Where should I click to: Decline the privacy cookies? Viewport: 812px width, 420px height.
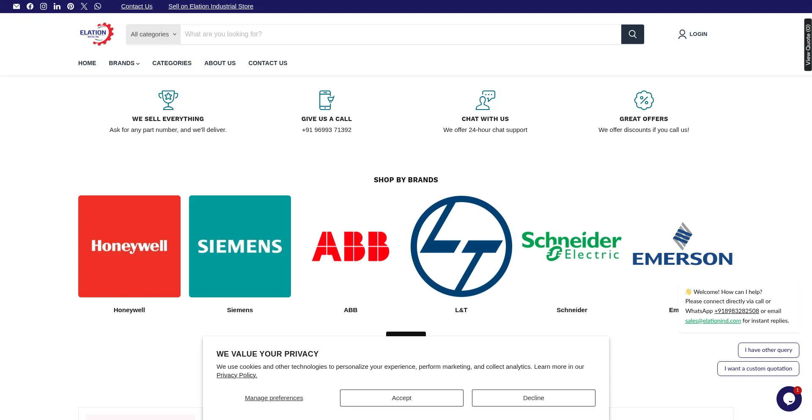(x=533, y=398)
